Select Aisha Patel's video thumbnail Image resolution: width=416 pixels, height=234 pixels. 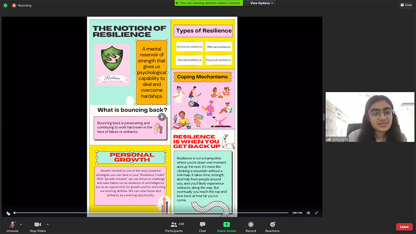[x=370, y=117]
